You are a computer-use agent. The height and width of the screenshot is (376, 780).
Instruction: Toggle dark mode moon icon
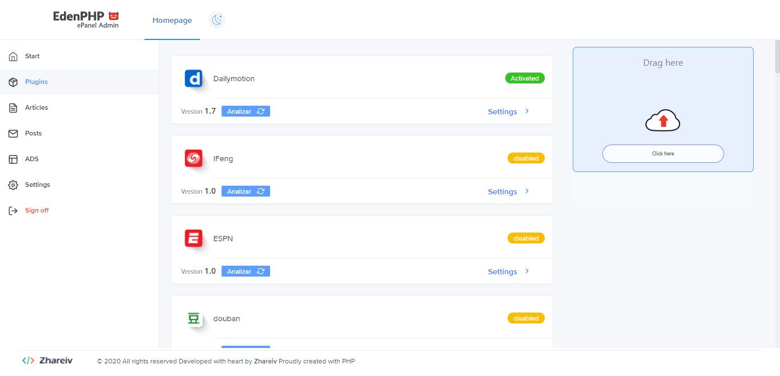tap(217, 20)
